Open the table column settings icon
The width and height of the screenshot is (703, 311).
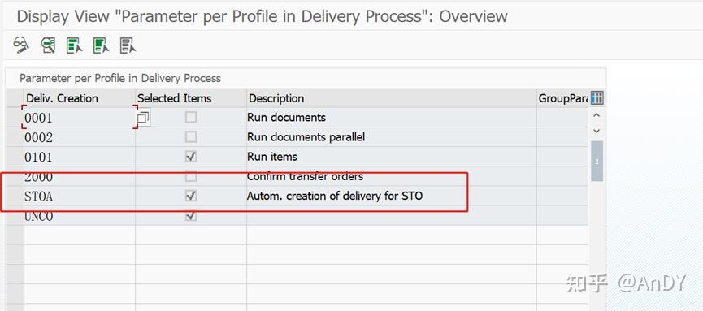tap(597, 97)
